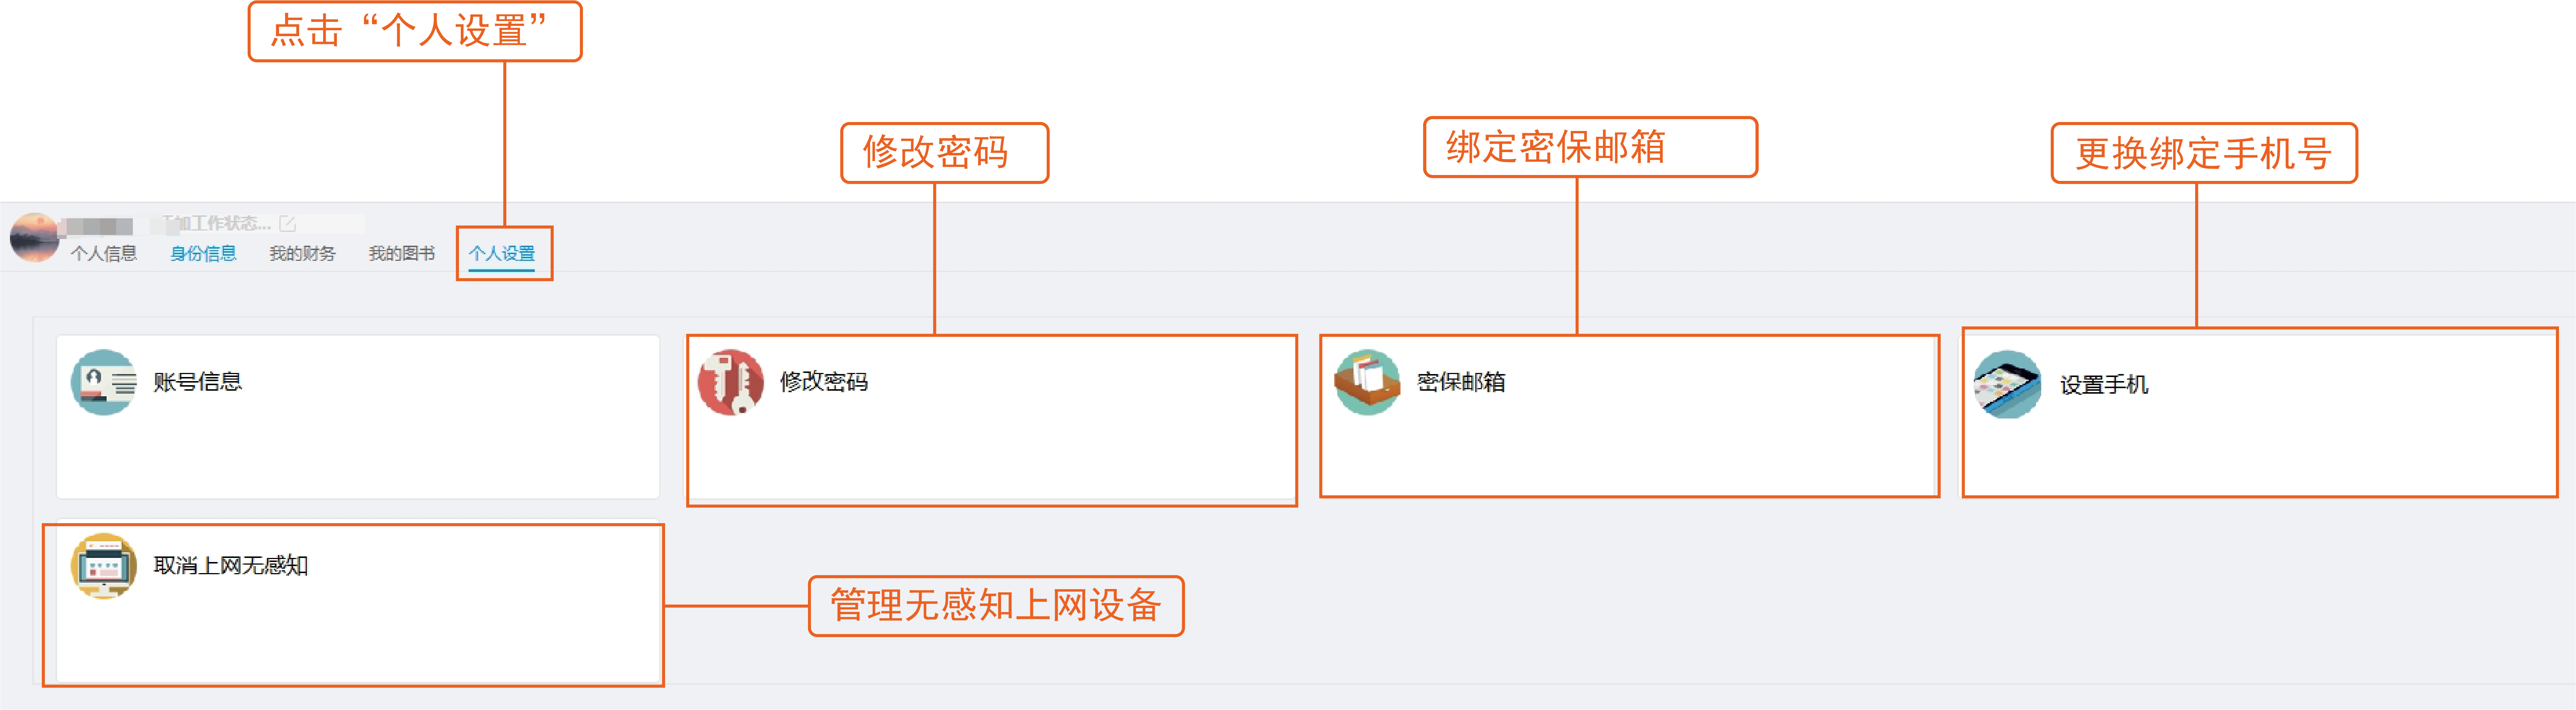Click the 设置手机 phone icon
The width and height of the screenshot is (2576, 710).
pos(2008,384)
